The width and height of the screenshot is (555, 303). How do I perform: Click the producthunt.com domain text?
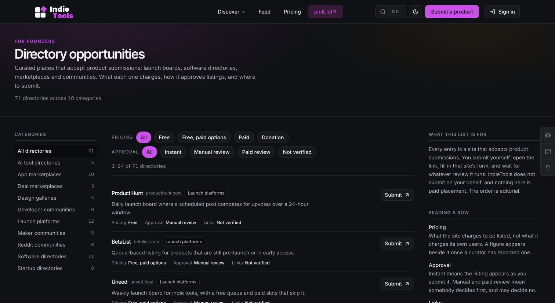click(164, 193)
